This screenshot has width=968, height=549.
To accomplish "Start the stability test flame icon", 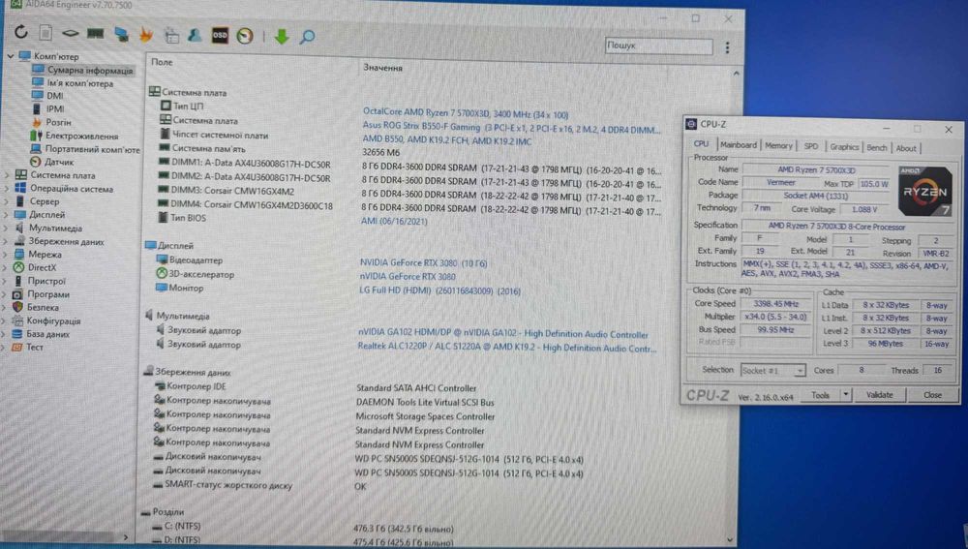I will point(146,35).
